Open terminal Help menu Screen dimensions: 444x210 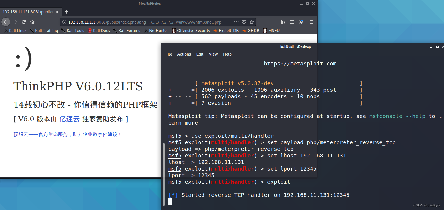pos(227,54)
